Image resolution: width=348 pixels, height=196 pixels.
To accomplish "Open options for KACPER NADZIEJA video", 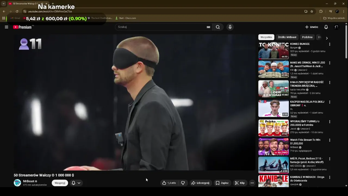I will pos(330,102).
